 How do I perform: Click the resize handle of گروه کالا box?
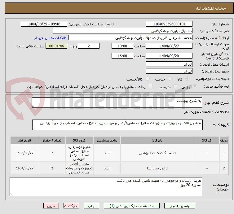click(34, 129)
